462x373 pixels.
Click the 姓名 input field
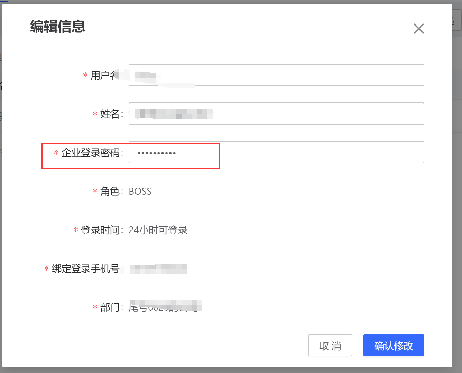click(277, 114)
